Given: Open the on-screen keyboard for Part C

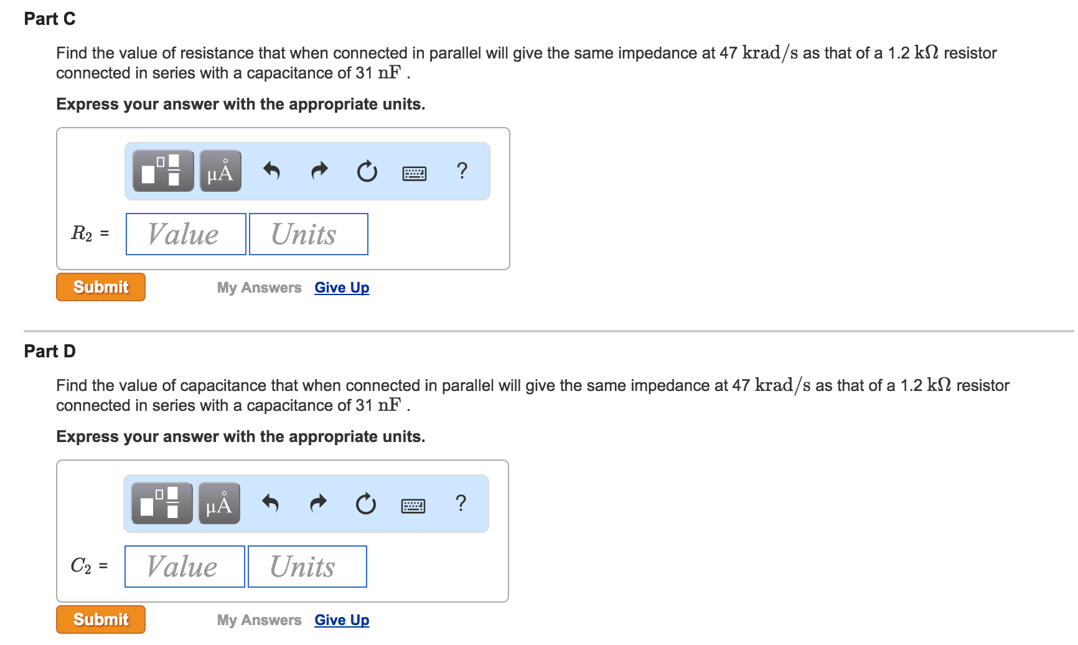Looking at the screenshot, I should [414, 172].
